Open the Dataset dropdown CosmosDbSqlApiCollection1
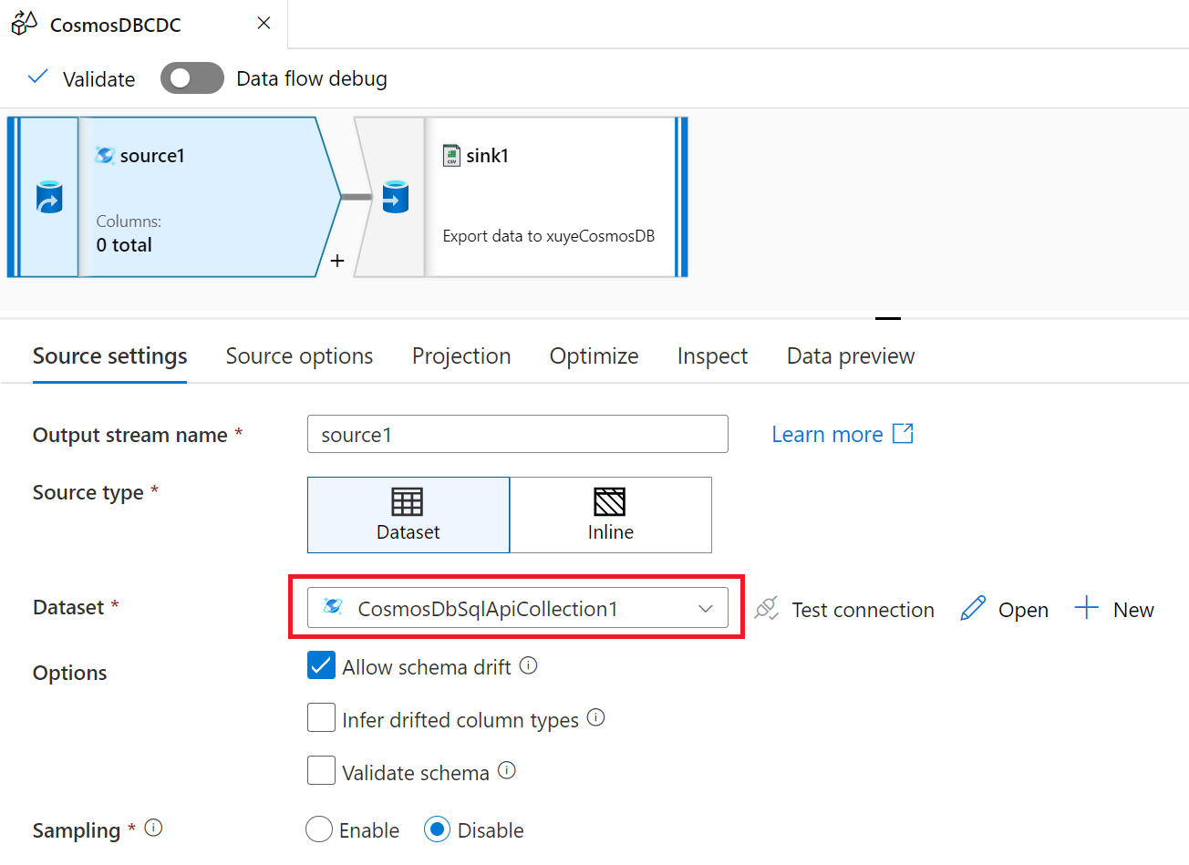 coord(517,608)
